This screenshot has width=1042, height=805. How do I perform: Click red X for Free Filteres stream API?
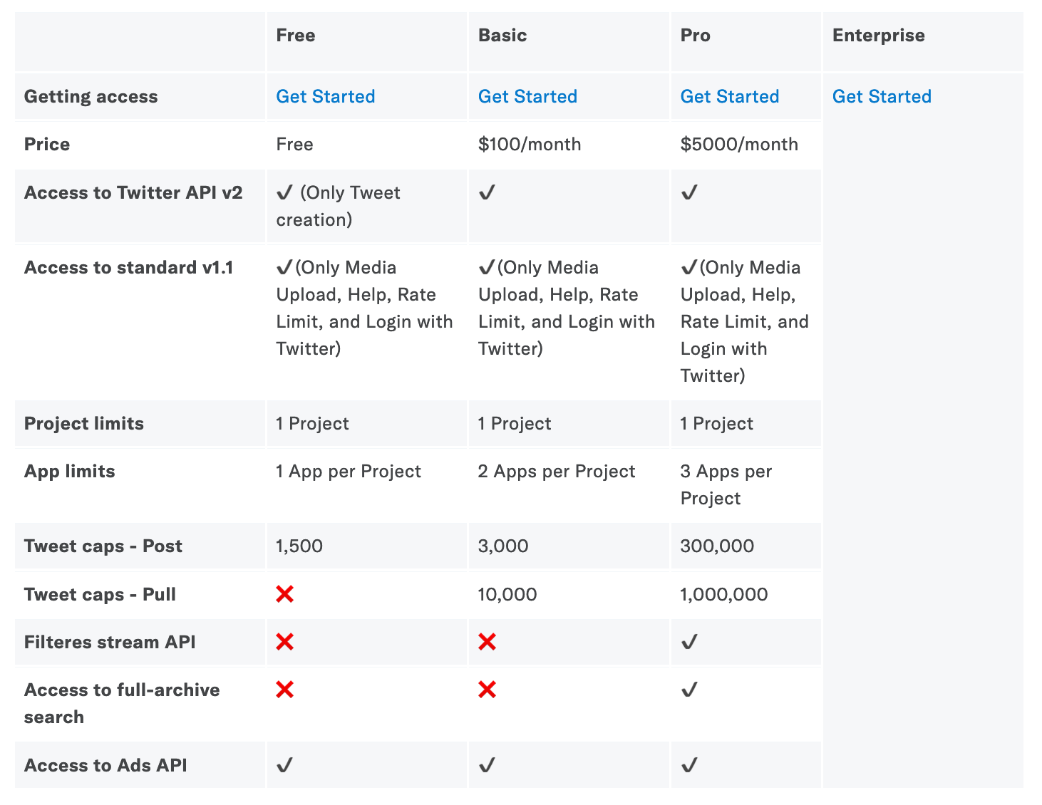[x=285, y=642]
